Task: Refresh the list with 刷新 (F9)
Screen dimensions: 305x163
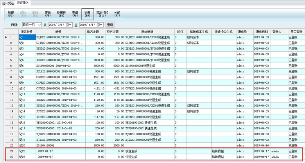Action: (x=87, y=14)
